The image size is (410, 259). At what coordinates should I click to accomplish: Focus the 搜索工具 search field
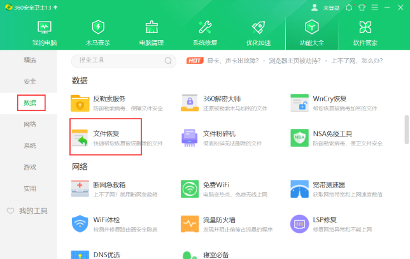124,61
